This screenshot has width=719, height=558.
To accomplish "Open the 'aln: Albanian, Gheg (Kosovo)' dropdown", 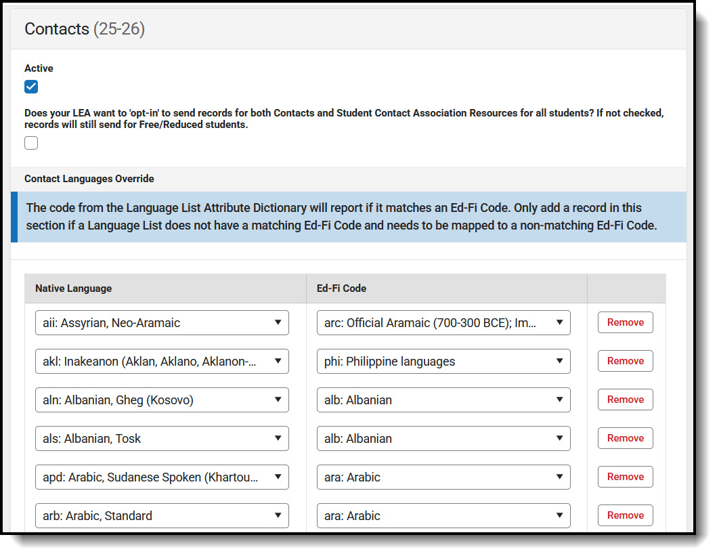I will (162, 400).
